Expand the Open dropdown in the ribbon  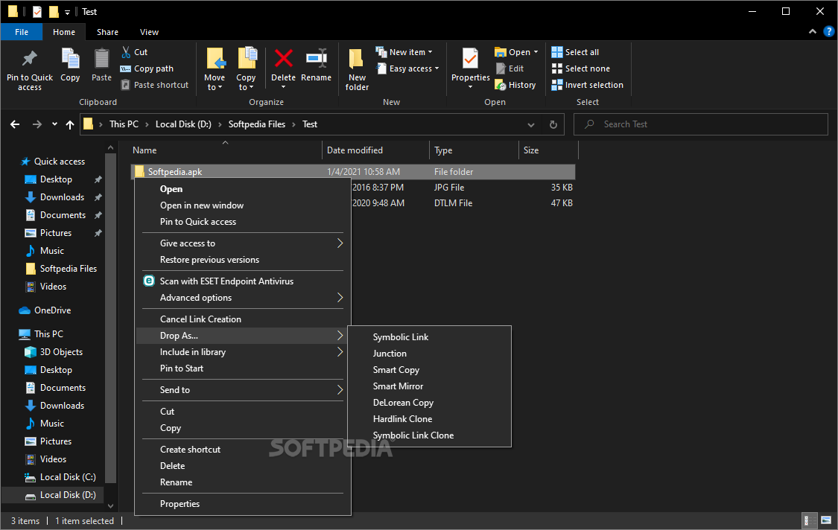(x=536, y=52)
